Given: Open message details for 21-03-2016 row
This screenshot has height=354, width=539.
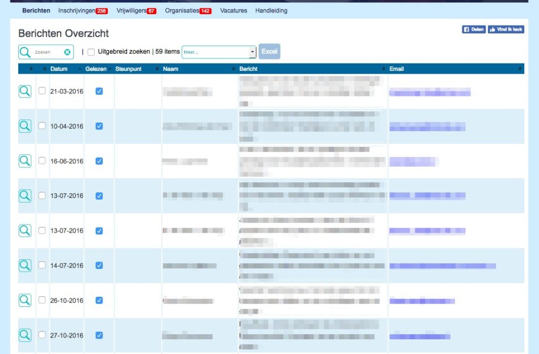Looking at the screenshot, I should [x=25, y=91].
